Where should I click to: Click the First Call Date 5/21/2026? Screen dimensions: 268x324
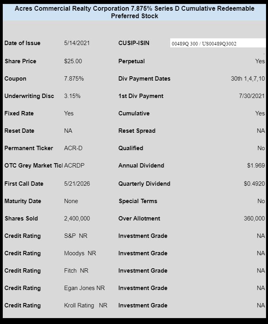pyautogui.click(x=77, y=184)
